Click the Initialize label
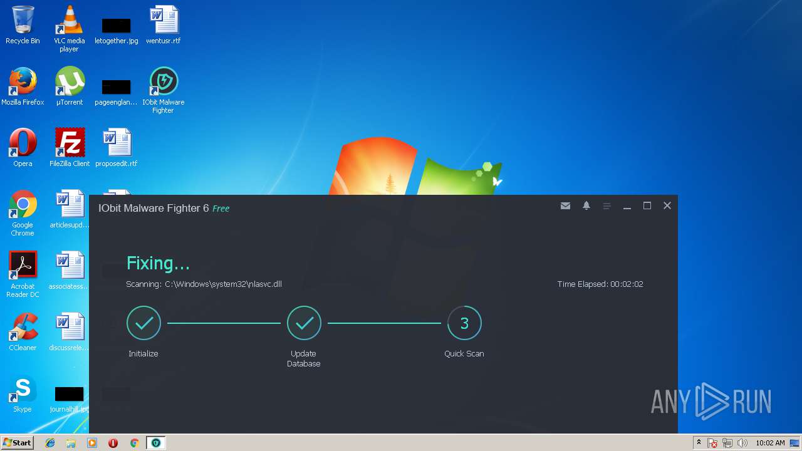 tap(143, 354)
